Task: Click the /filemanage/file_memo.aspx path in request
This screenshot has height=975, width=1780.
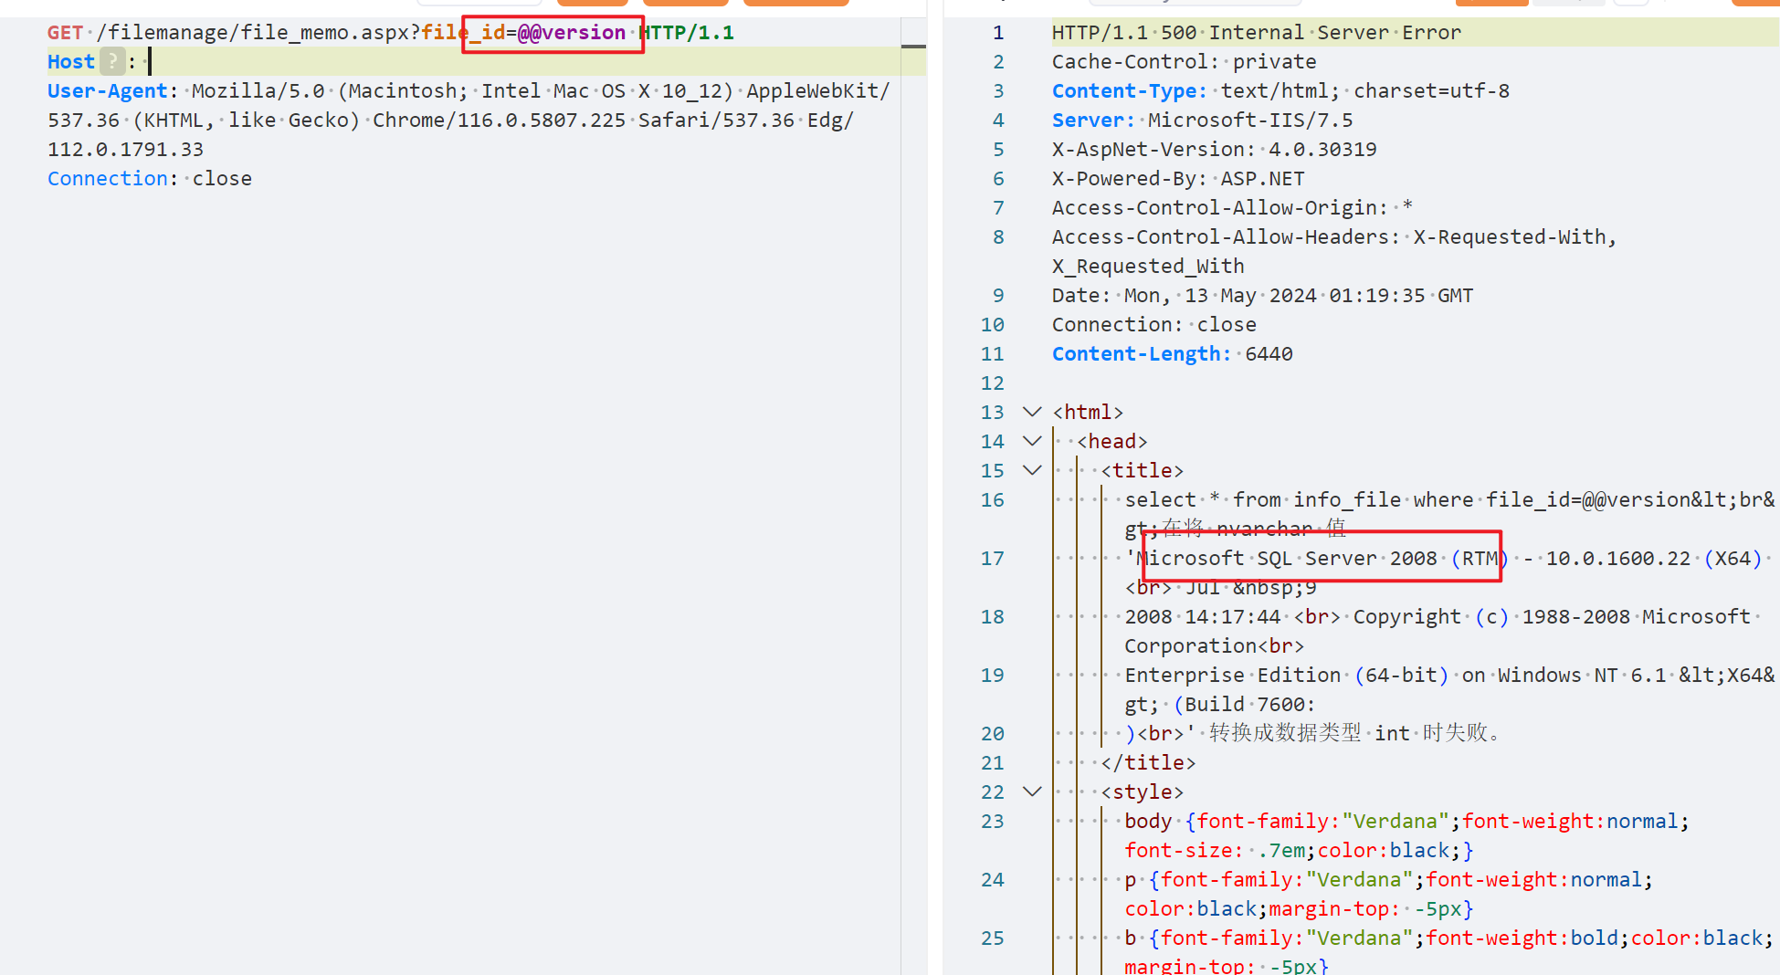Action: coord(253,33)
